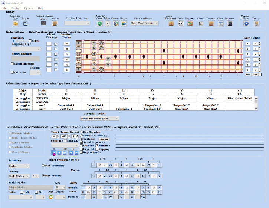The width and height of the screenshot is (269, 208).
Task: Click the relationship chart scrollbar down arrow
Action: tap(256, 109)
